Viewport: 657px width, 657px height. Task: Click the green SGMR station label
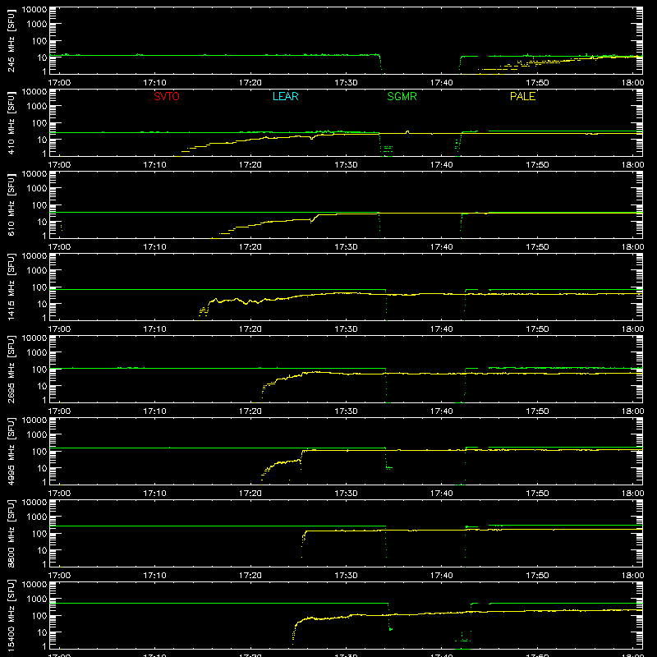(402, 96)
